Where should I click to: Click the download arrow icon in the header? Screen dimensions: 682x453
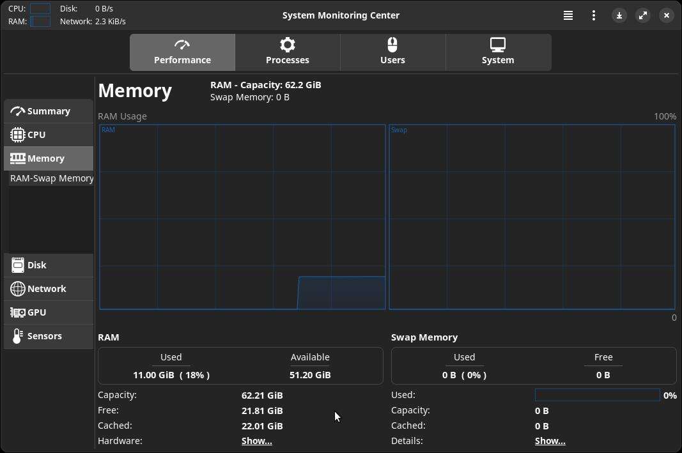[x=619, y=15]
